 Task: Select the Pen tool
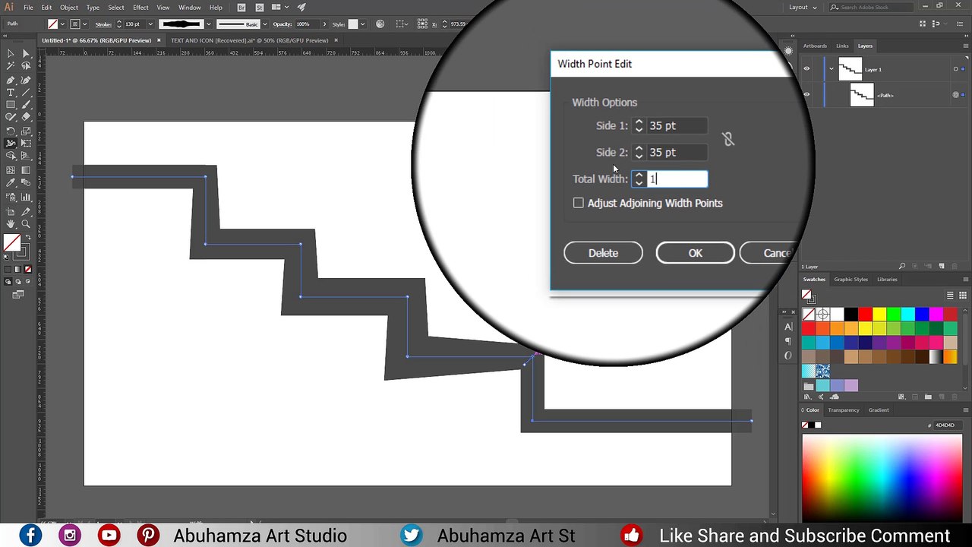(x=11, y=80)
